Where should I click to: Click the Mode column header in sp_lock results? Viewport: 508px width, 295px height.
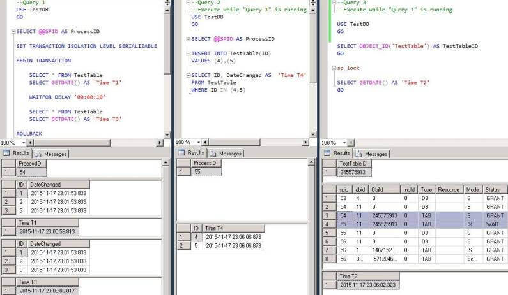click(472, 190)
